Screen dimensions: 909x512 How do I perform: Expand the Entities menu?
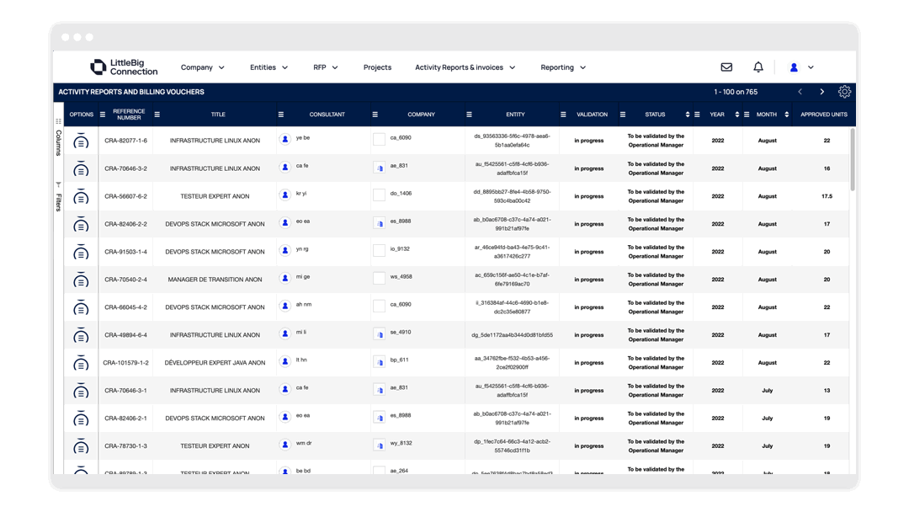[269, 67]
